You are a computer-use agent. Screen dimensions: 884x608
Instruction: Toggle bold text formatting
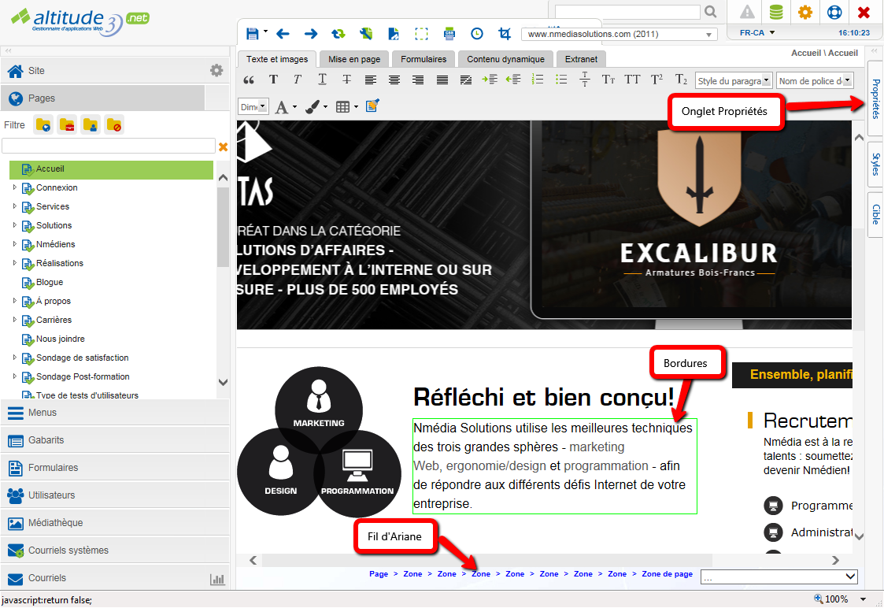point(273,80)
